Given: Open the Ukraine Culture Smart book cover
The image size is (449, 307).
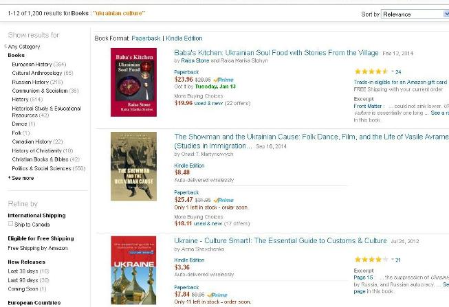Looking at the screenshot, I should [133, 271].
